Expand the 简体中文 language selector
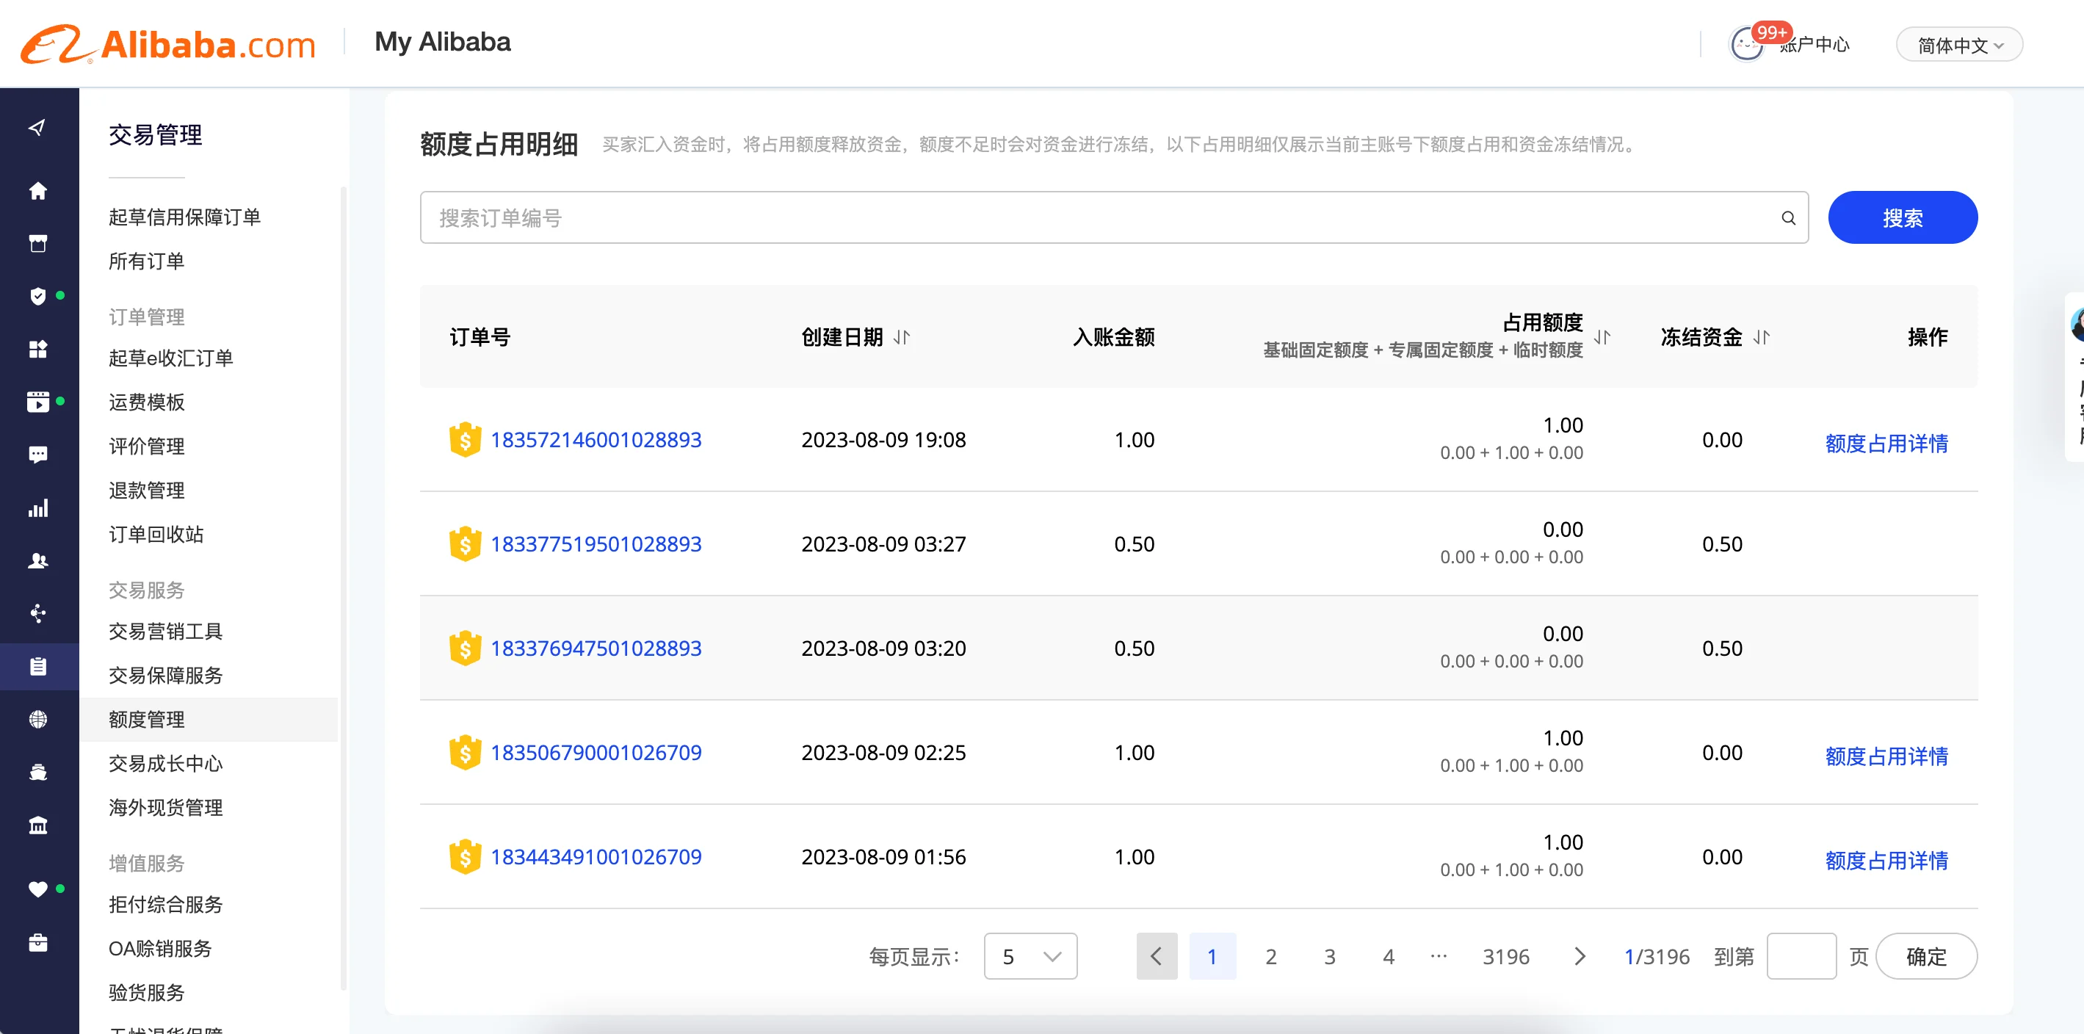Screen dimensions: 2084x1034 pyautogui.click(x=1958, y=46)
